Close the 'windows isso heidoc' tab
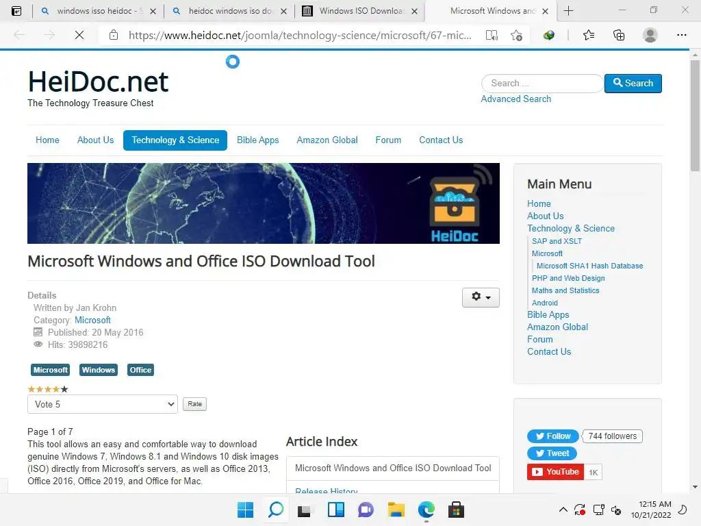The image size is (701, 526). tap(153, 11)
